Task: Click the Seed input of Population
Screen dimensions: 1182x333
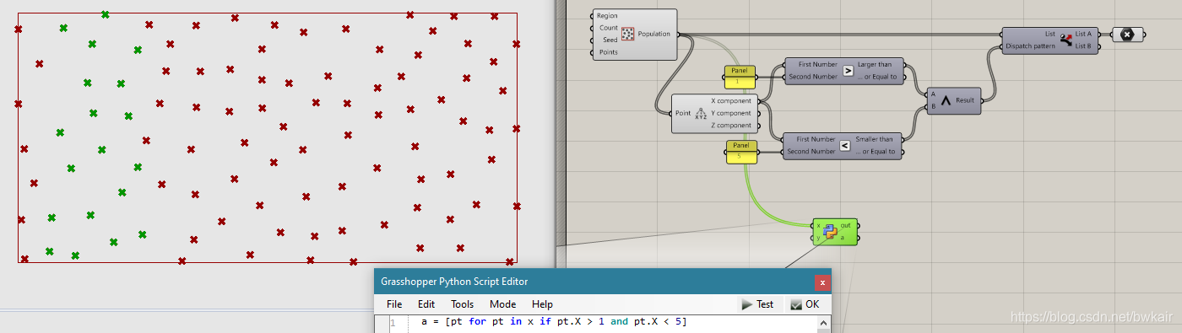Action: tap(610, 40)
